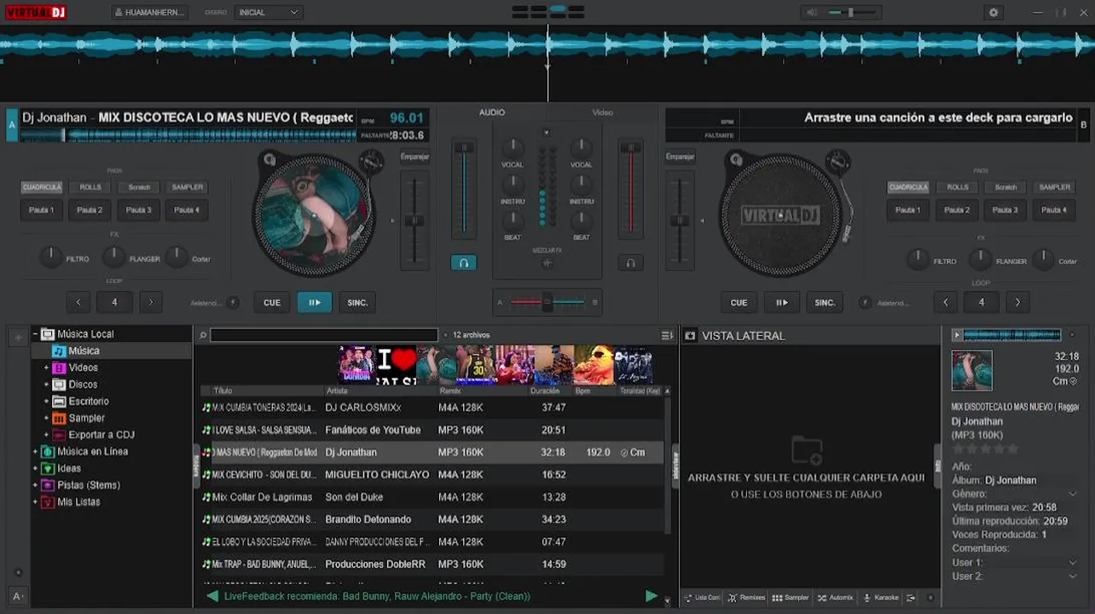The height and width of the screenshot is (614, 1095).
Task: Click the play/pause button on deck A
Action: [315, 302]
